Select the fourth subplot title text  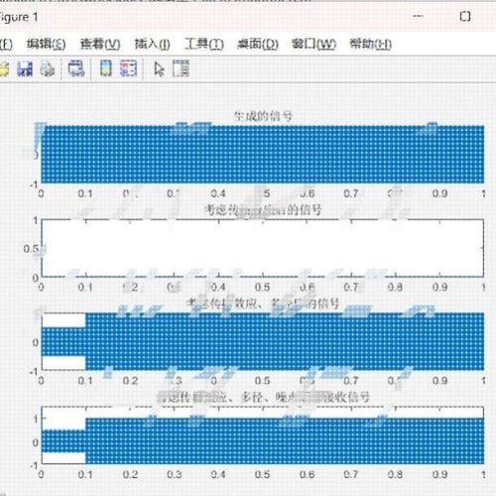coord(263,397)
